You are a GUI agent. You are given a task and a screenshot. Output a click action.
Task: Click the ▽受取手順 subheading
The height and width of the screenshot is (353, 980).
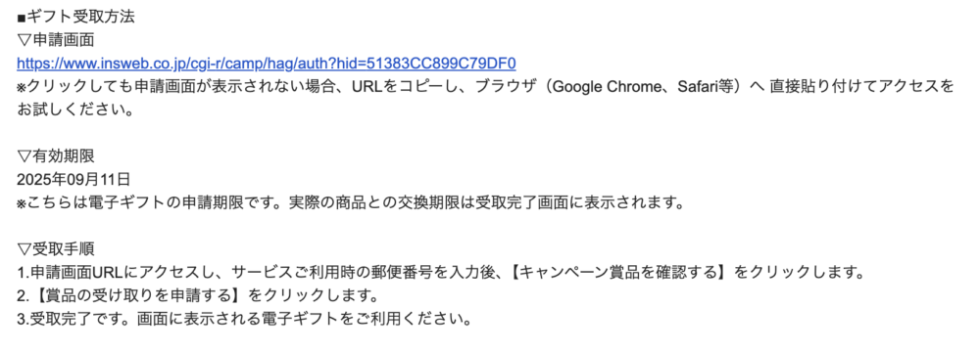click(56, 249)
